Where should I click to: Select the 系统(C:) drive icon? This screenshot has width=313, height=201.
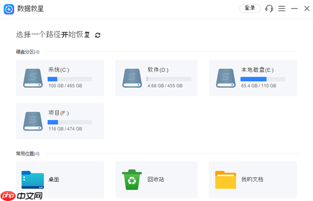[x=33, y=78]
